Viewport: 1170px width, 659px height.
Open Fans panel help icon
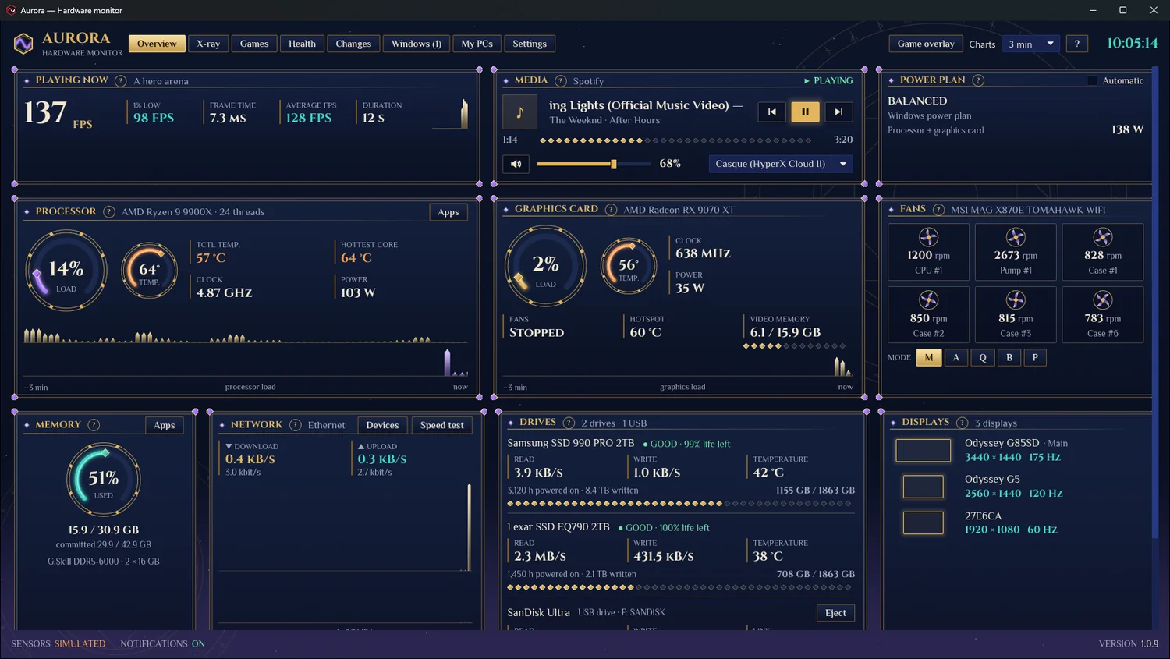[938, 209]
